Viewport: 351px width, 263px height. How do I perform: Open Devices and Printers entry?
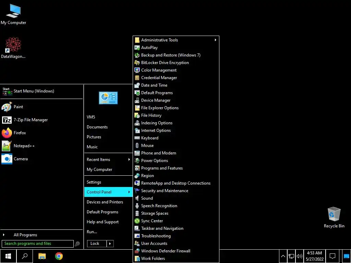tap(108, 202)
